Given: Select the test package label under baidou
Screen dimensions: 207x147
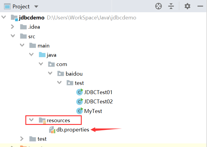Looking at the screenshot, I should point(79,83).
